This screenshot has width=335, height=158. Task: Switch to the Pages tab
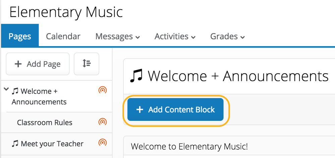[x=20, y=36]
